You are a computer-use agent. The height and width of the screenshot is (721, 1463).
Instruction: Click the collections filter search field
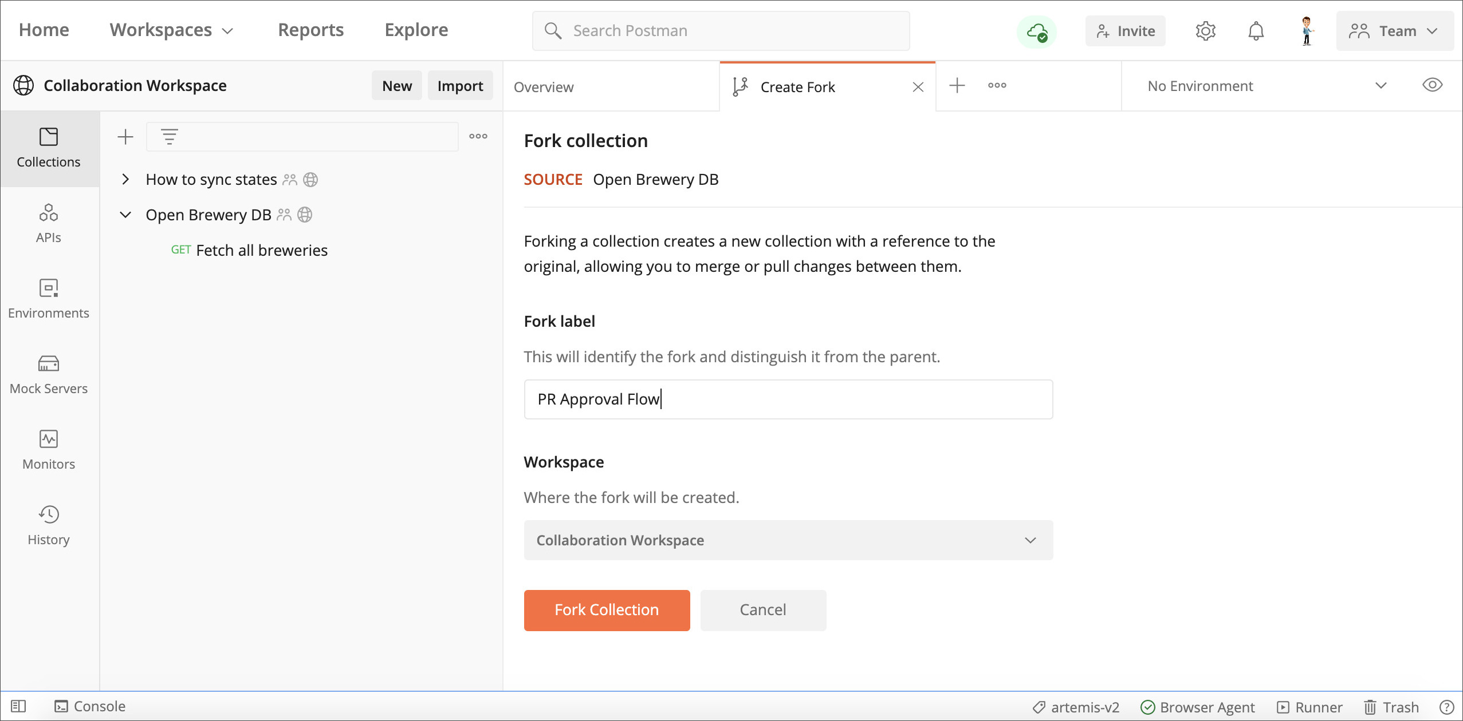(302, 137)
